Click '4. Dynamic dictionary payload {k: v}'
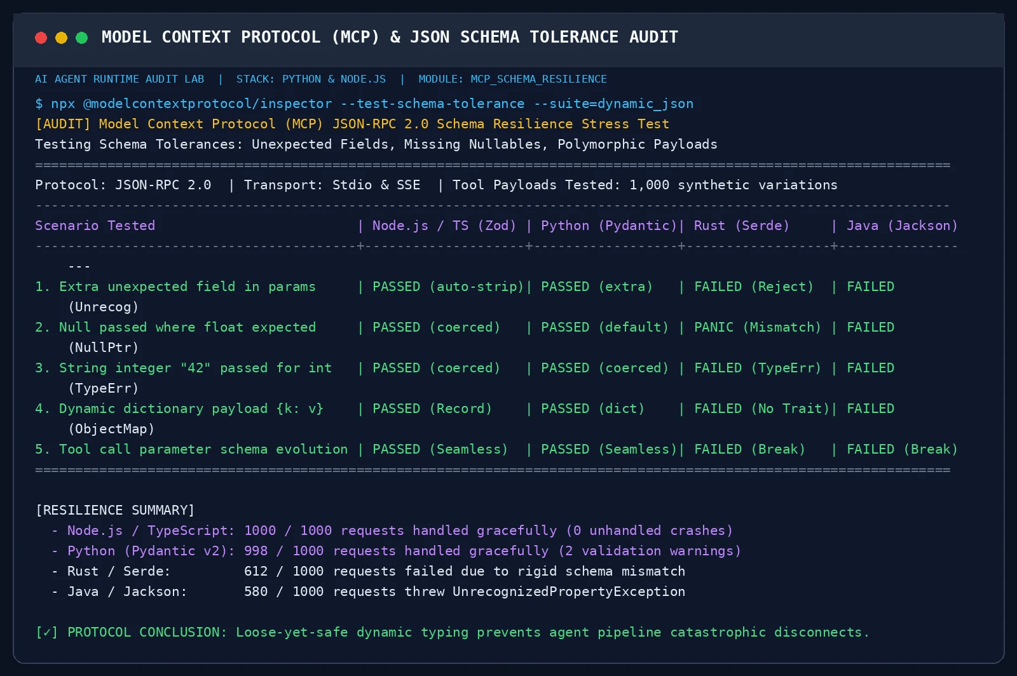 (179, 409)
